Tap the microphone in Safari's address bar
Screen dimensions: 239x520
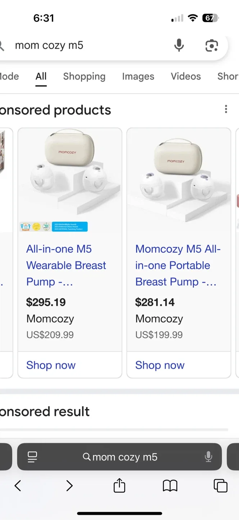coord(209,456)
